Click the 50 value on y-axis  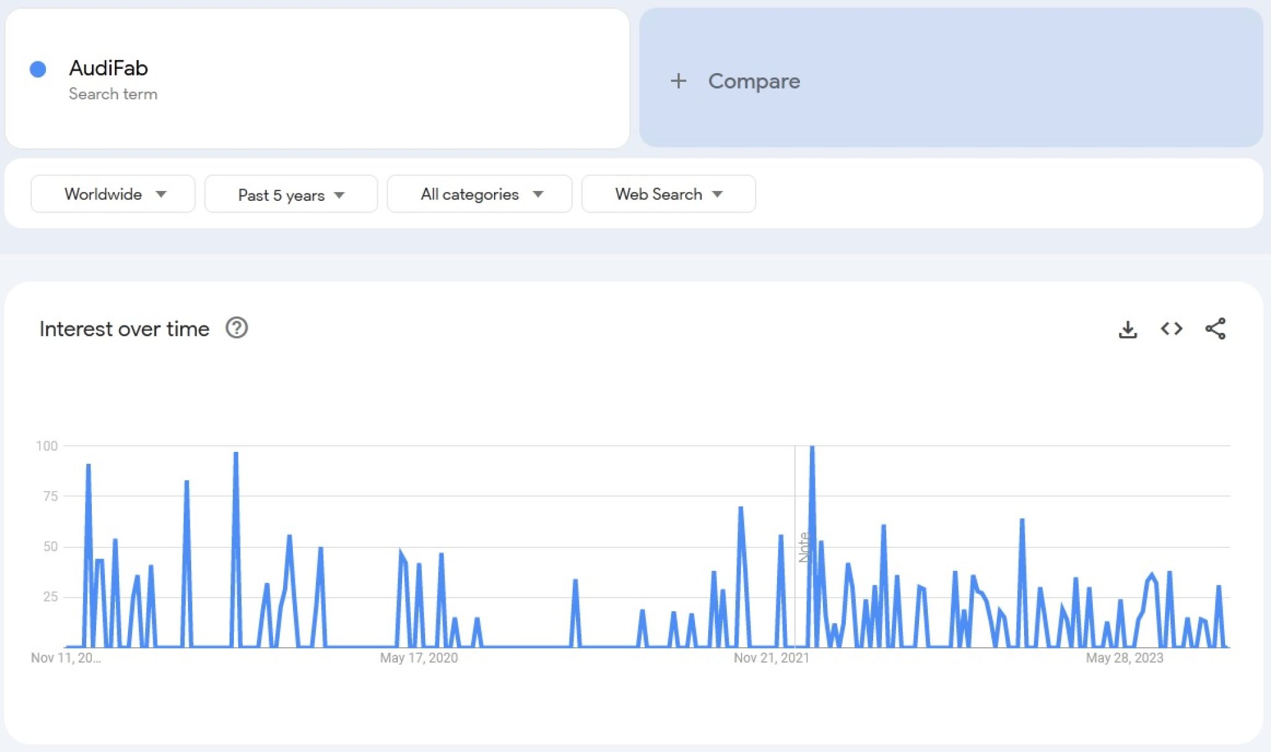(x=50, y=546)
